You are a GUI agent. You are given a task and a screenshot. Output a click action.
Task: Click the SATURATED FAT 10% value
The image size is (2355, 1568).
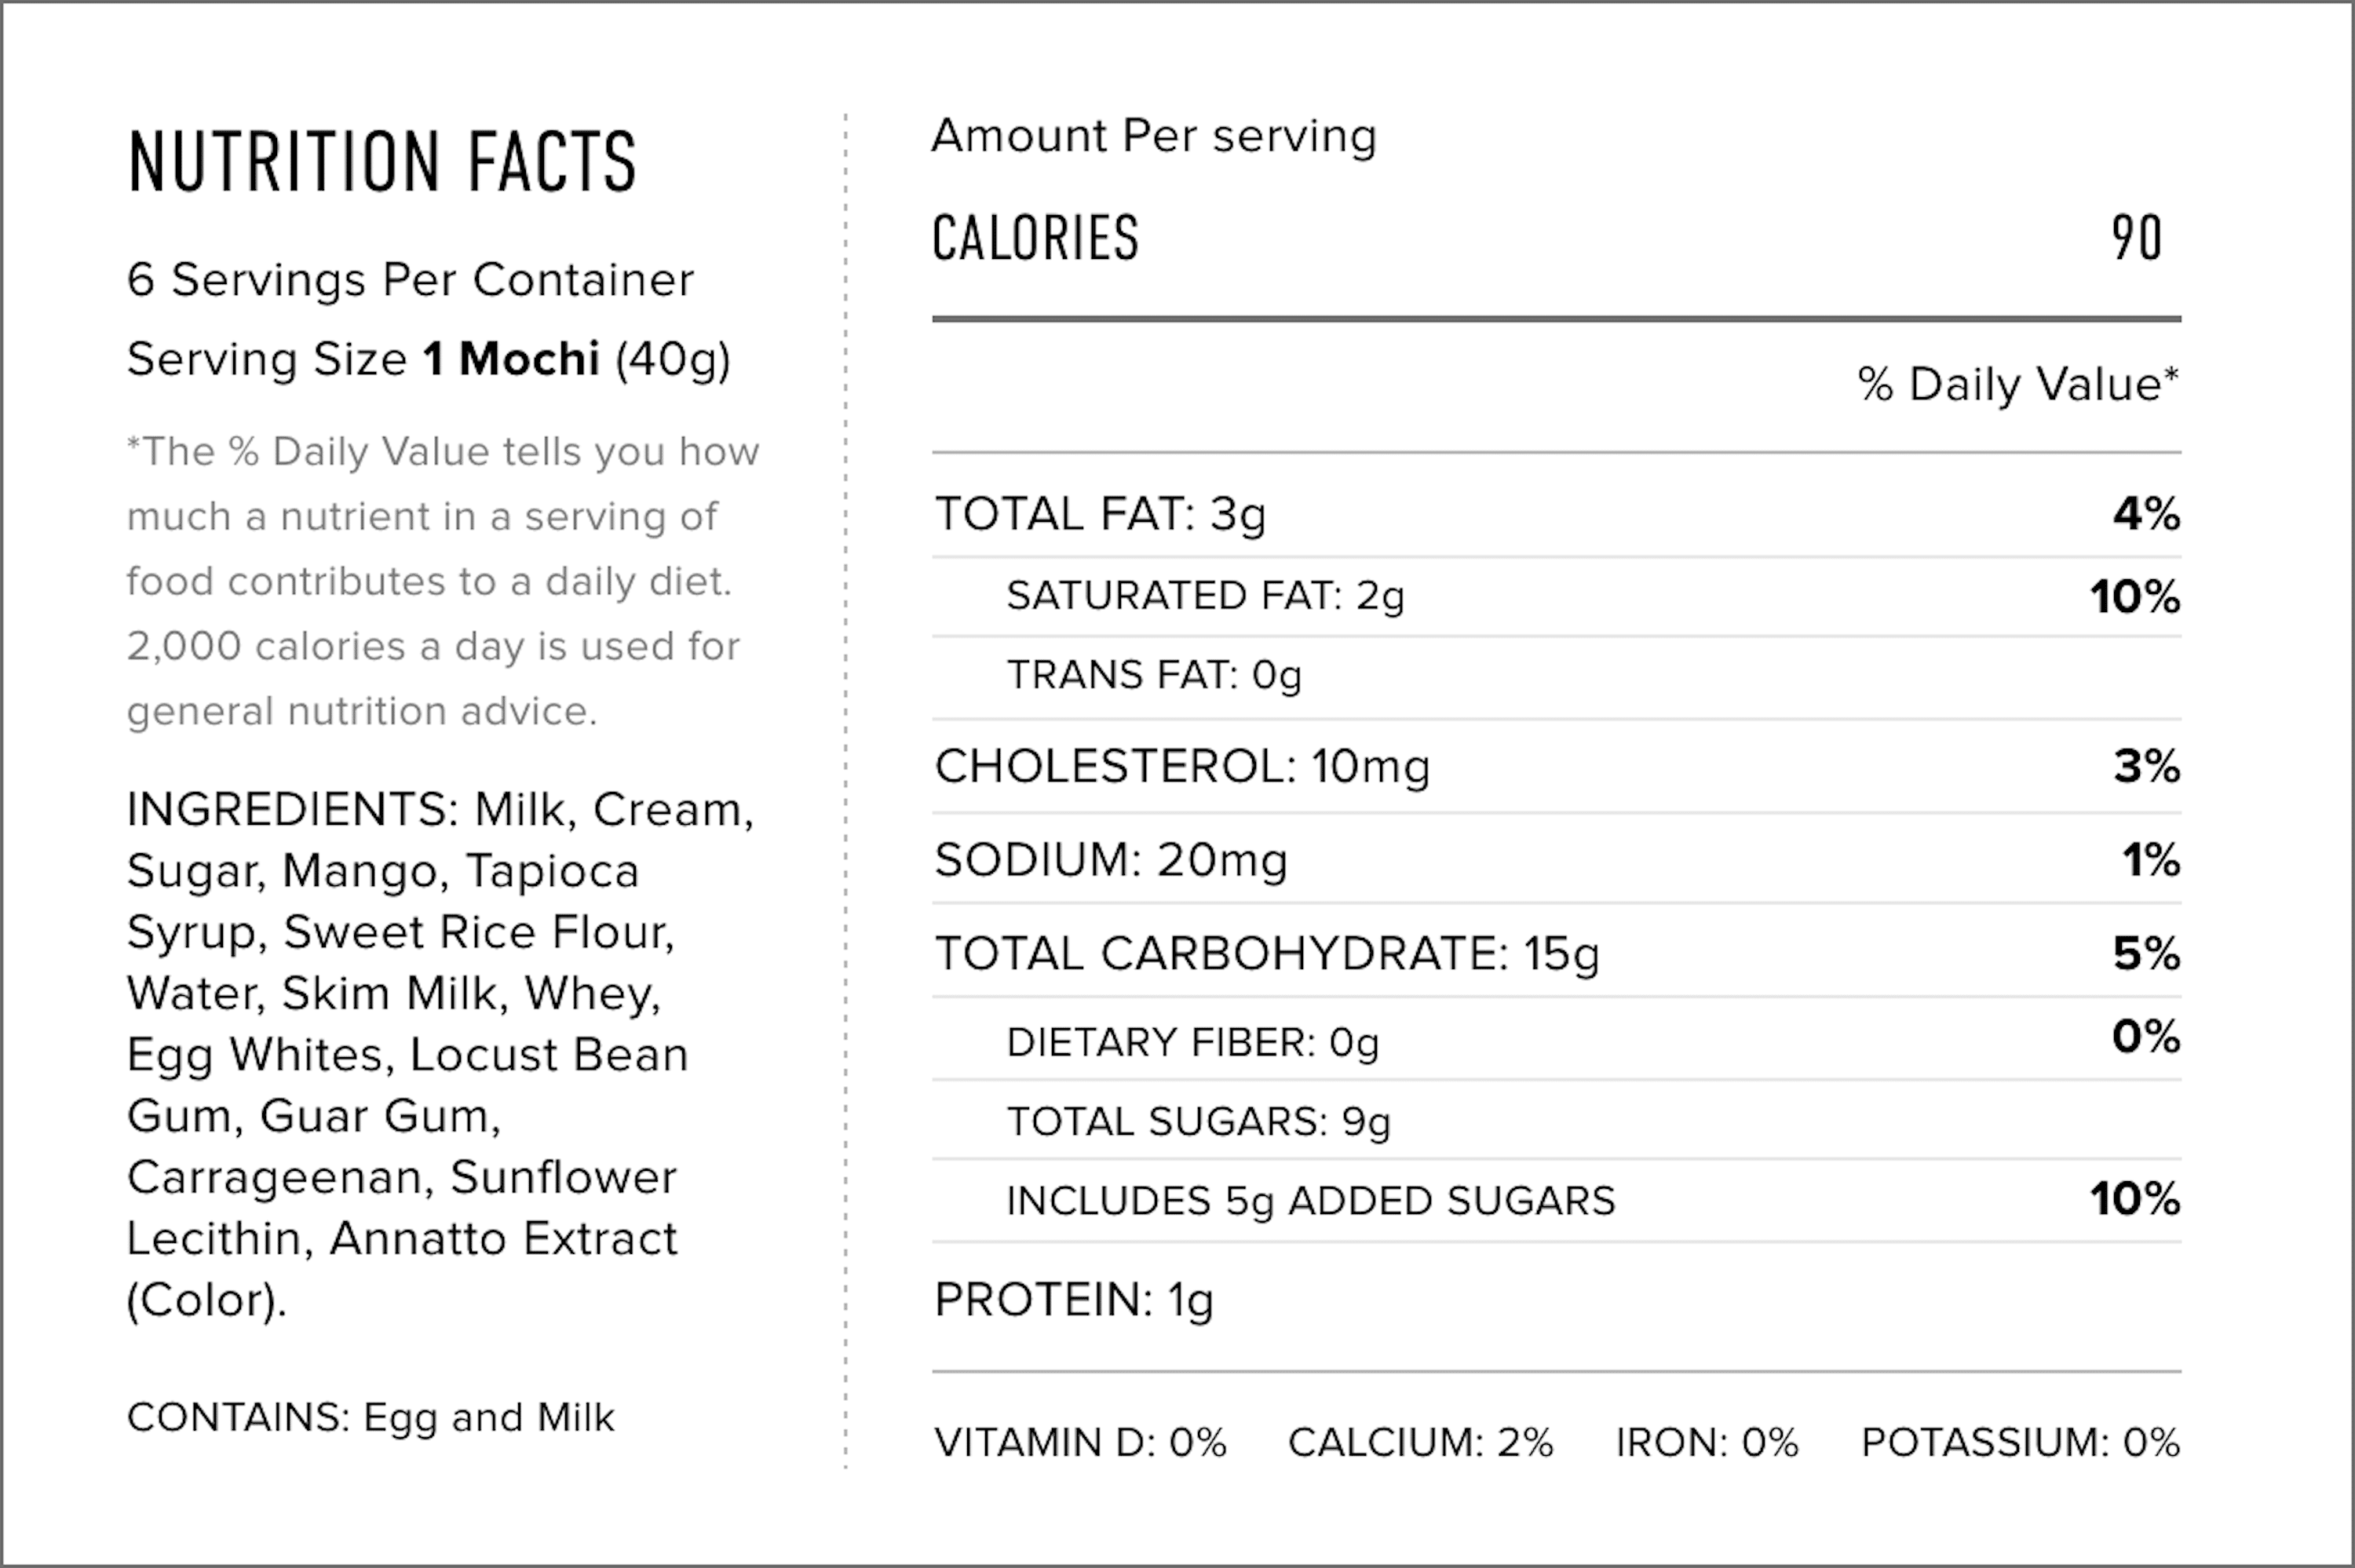[2135, 596]
